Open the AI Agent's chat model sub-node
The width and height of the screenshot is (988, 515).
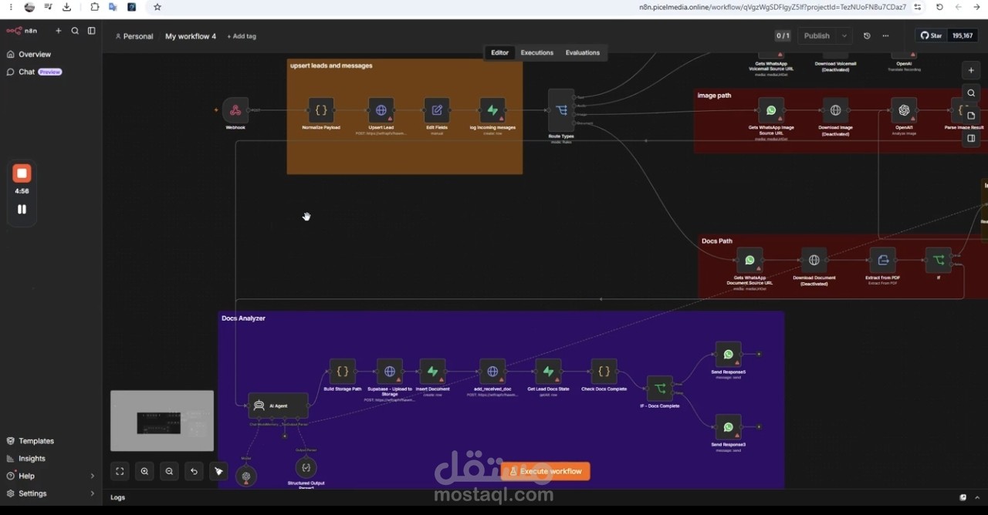[x=246, y=476]
